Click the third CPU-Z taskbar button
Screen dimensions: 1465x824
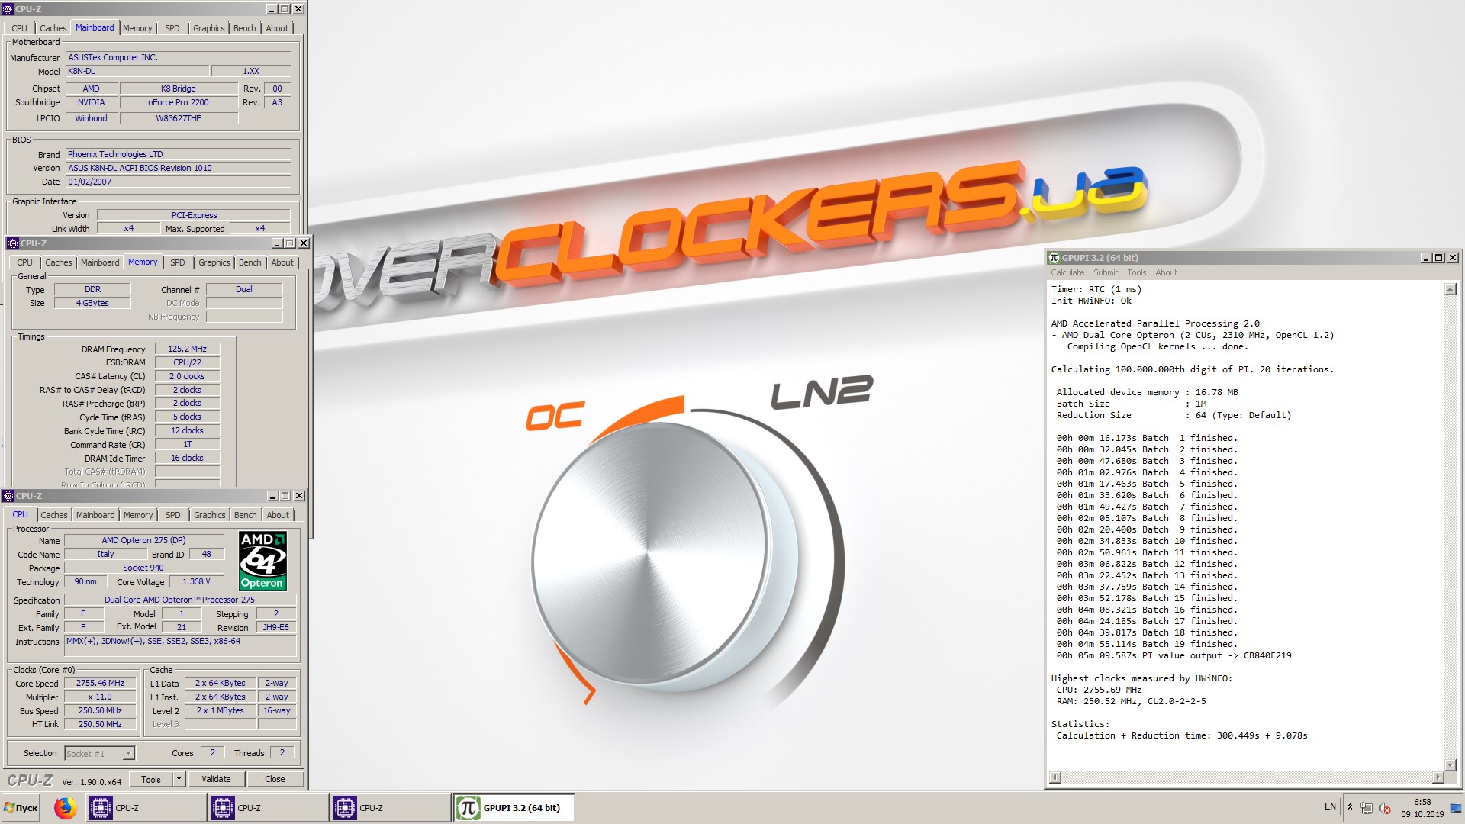(x=389, y=807)
